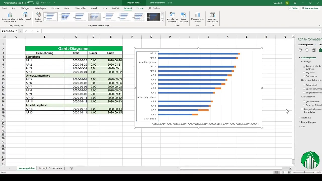Open the Datei menu
The height and width of the screenshot is (181, 322).
[5, 8]
